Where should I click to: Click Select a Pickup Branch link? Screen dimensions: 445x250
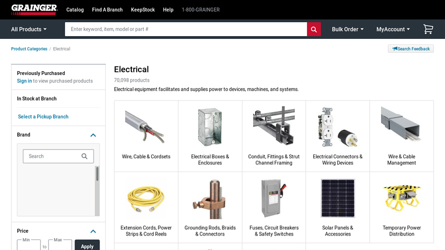click(43, 117)
